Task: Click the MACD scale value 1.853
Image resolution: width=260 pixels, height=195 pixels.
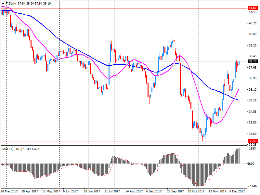Action: pos(252,149)
